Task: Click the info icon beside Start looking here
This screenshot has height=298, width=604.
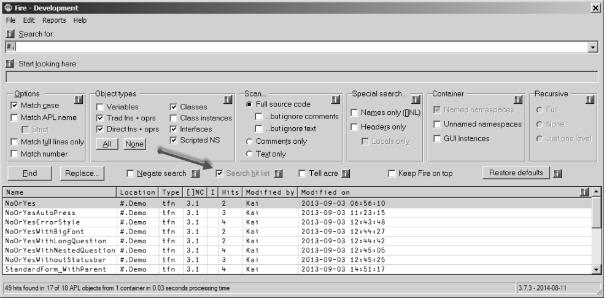Action: coord(10,64)
